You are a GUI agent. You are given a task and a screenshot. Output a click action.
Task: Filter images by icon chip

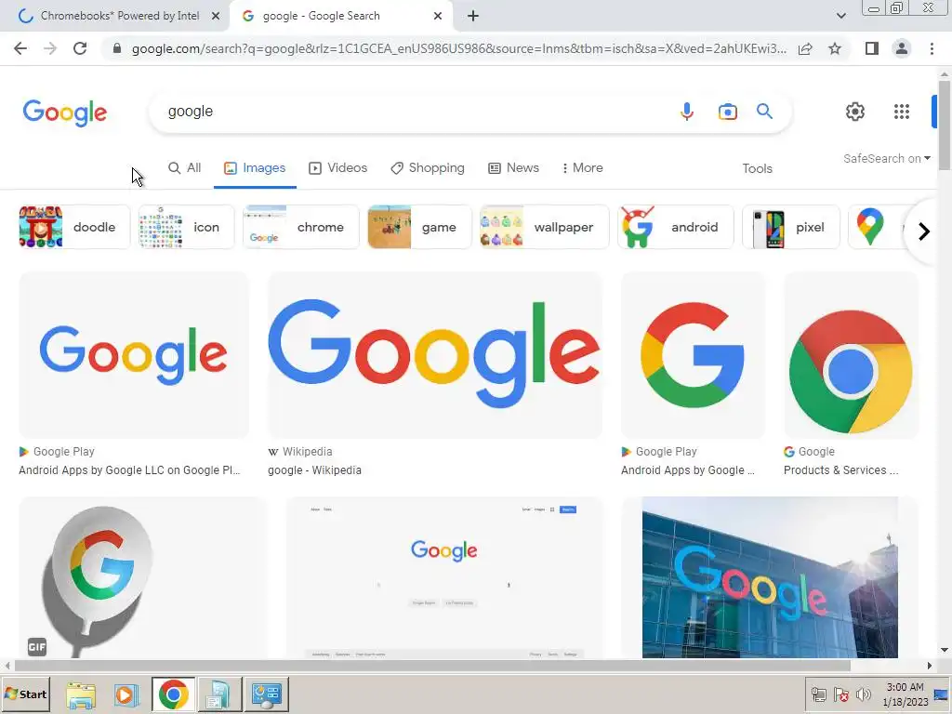(186, 227)
